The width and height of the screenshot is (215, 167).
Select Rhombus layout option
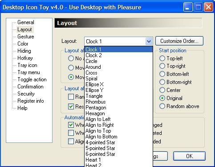click(119, 102)
